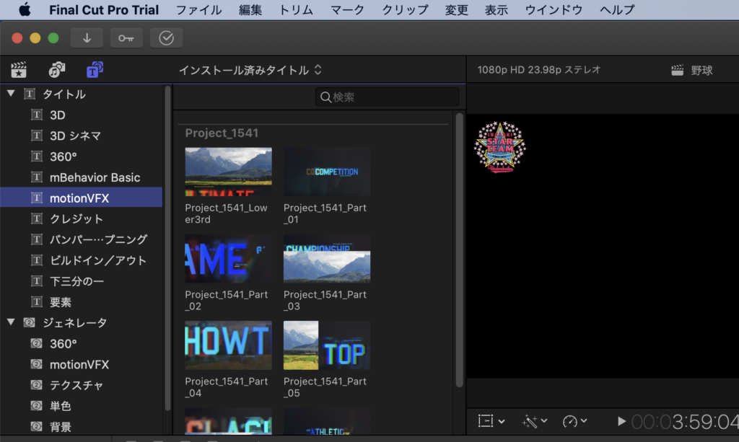This screenshot has width=739, height=442.
Task: Open the transform tool dropdown in viewer
Action: point(491,421)
